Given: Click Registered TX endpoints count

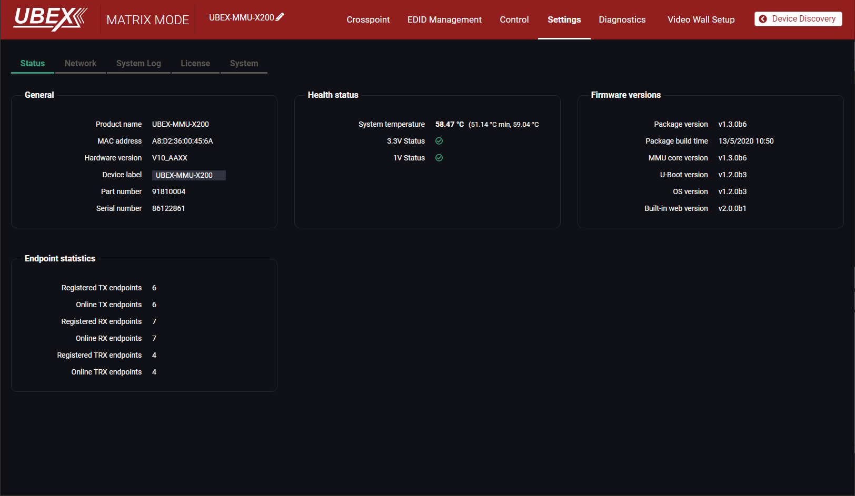Looking at the screenshot, I should (154, 288).
